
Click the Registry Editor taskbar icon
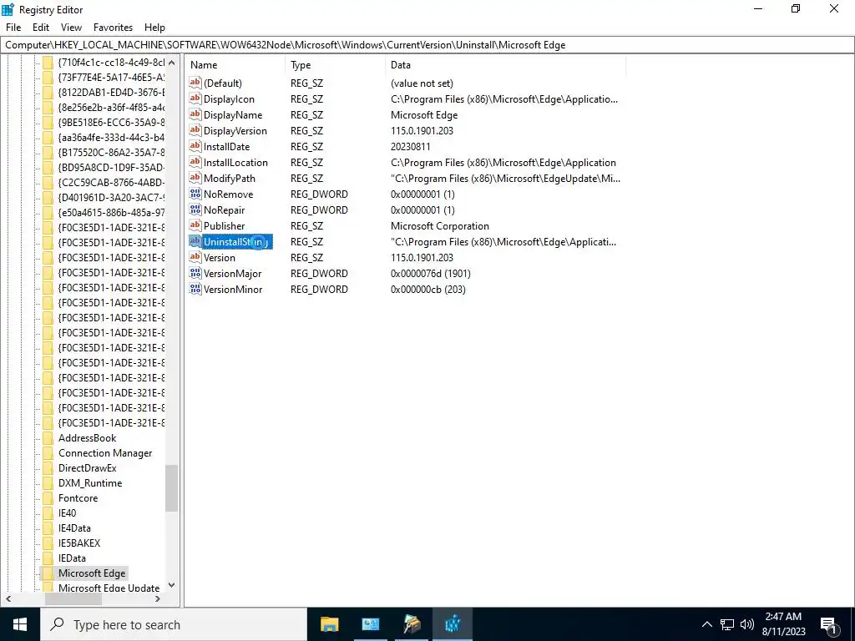(x=453, y=624)
